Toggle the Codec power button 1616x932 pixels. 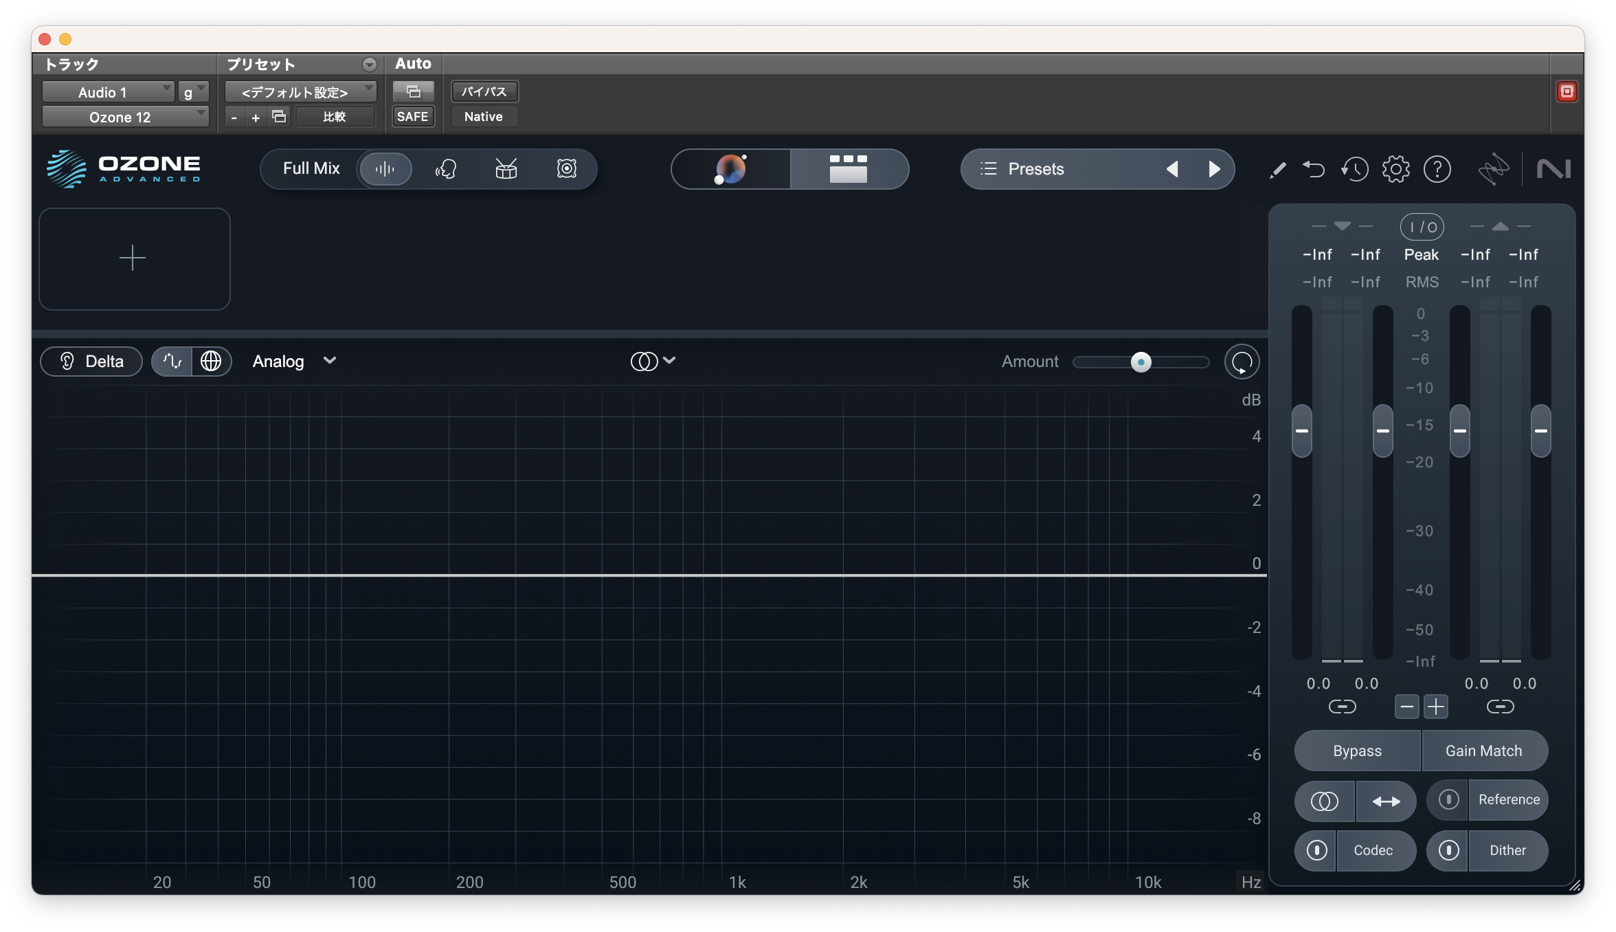pyautogui.click(x=1316, y=851)
